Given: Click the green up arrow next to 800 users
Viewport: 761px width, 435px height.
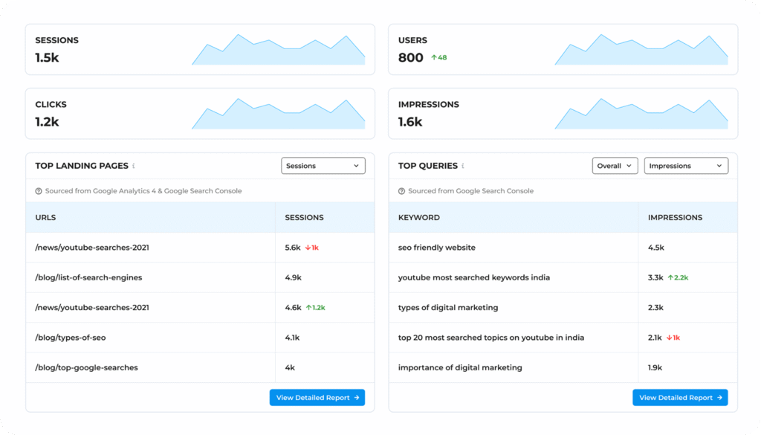Looking at the screenshot, I should [x=434, y=57].
